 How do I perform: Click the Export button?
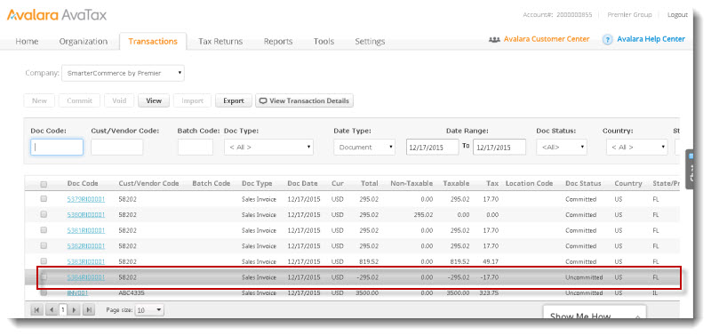pos(234,100)
